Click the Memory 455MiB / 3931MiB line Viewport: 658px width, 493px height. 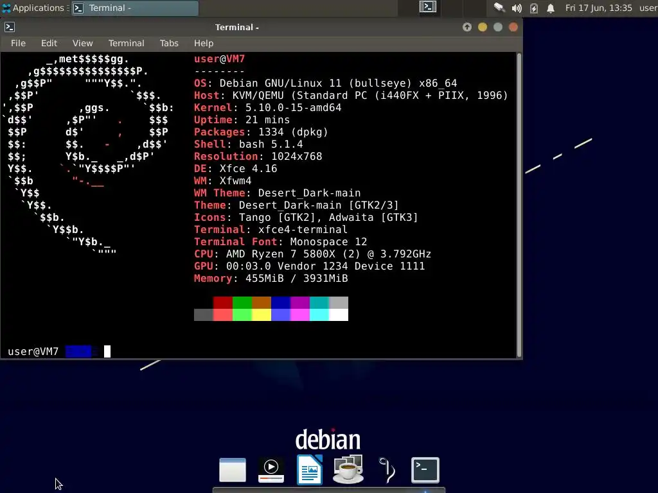271,279
